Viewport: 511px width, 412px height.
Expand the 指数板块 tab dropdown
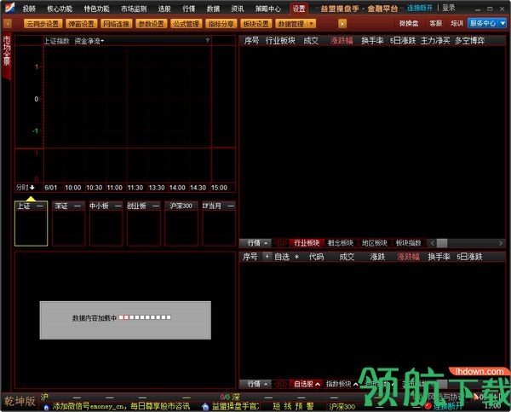[x=355, y=384]
